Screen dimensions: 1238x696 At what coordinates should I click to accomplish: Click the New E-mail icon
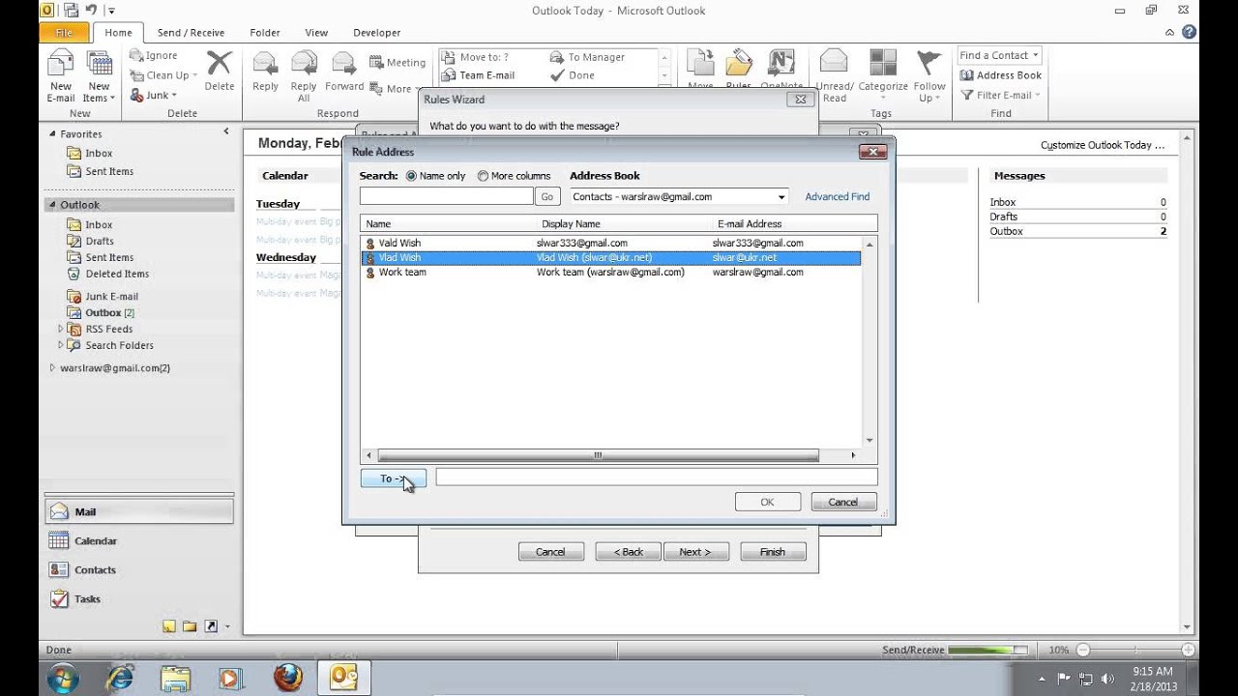tap(61, 64)
